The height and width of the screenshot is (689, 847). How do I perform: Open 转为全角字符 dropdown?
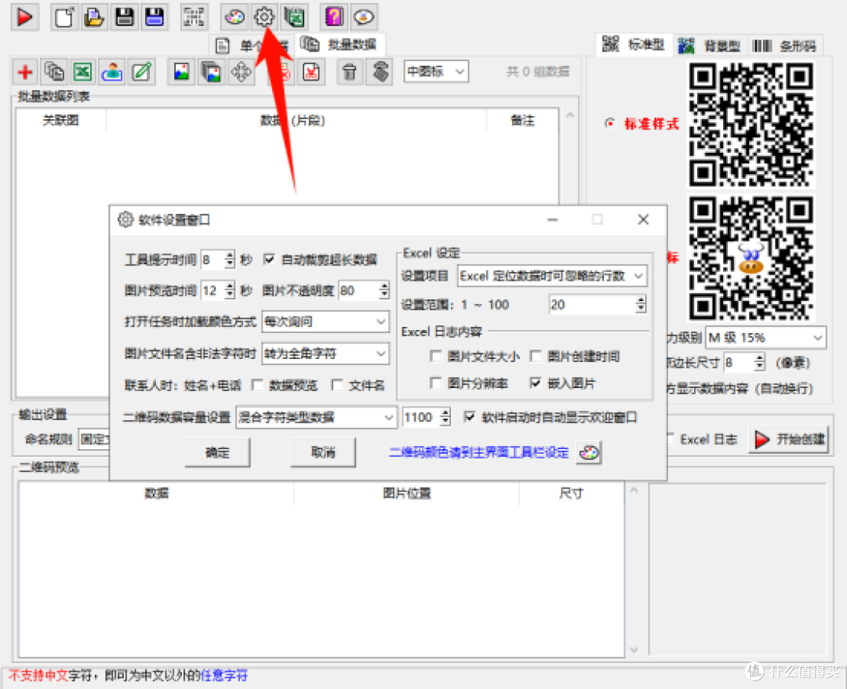click(325, 354)
